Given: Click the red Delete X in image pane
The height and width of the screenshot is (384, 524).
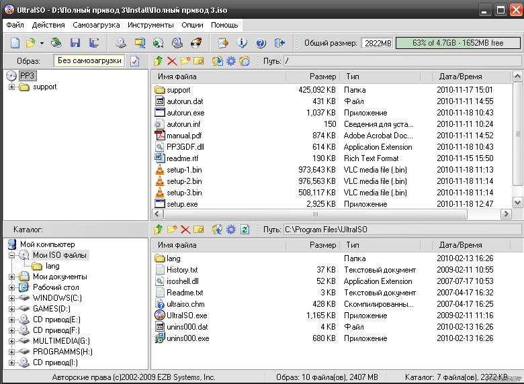Looking at the screenshot, I should [172, 61].
